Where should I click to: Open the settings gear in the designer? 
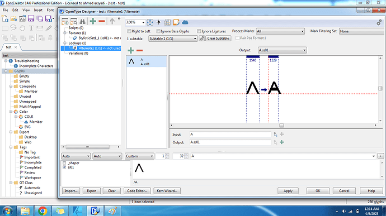pos(379,23)
